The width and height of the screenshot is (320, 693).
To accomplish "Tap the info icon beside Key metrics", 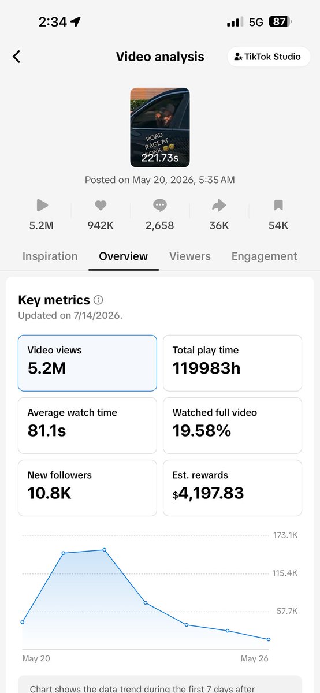I will pos(98,300).
